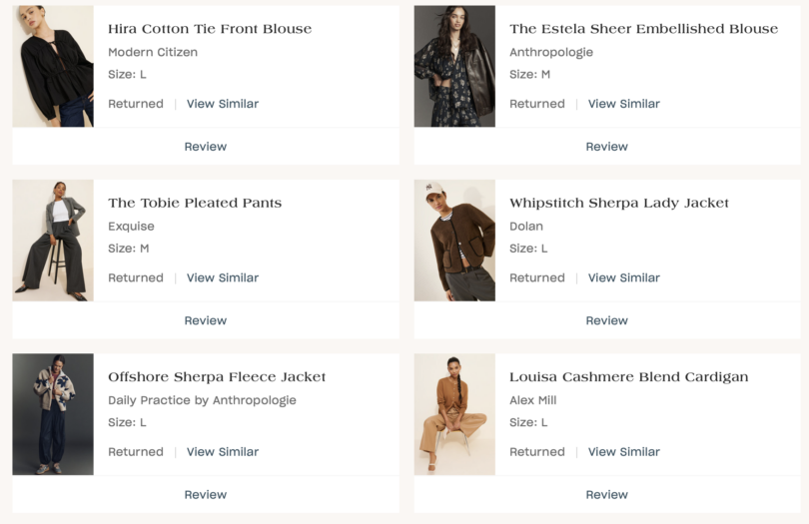The width and height of the screenshot is (809, 524).
Task: Select Whipstitch Sherpa Lady Jacket thumbnail
Action: point(454,241)
